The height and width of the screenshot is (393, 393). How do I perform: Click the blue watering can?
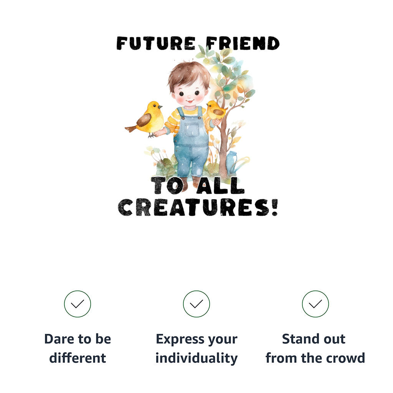click(x=233, y=162)
